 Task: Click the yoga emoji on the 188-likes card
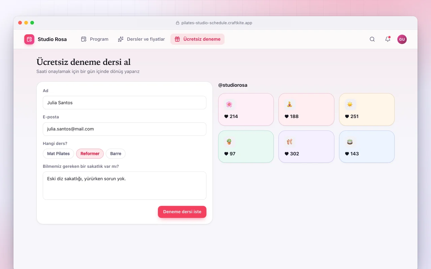[290, 104]
